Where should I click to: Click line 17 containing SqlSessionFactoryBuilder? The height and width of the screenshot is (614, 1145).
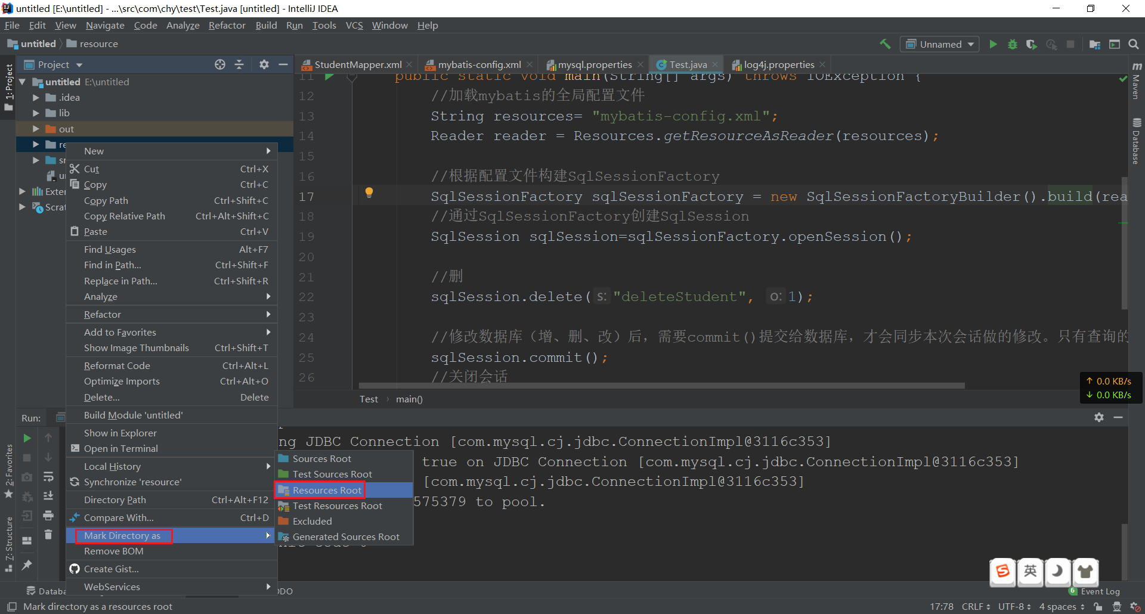[739, 196]
